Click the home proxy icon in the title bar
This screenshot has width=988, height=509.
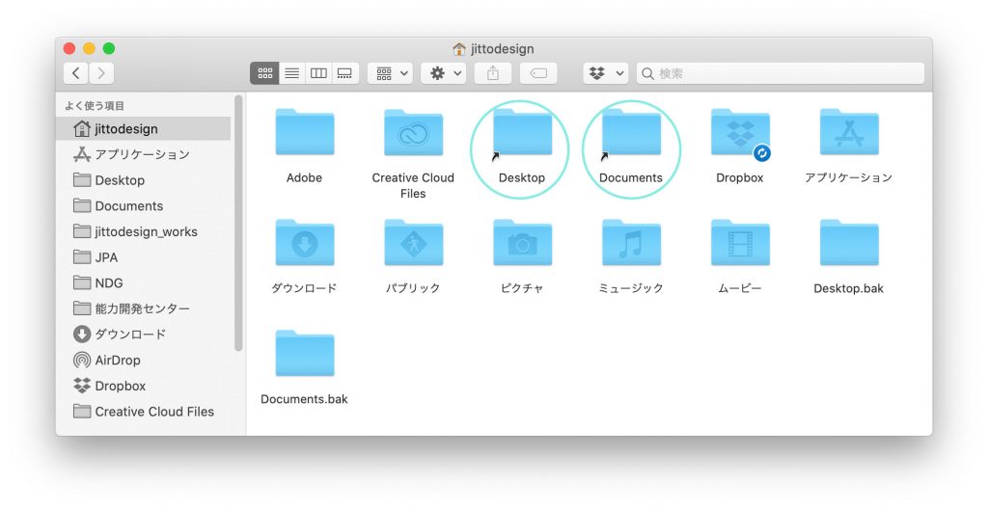pyautogui.click(x=459, y=48)
